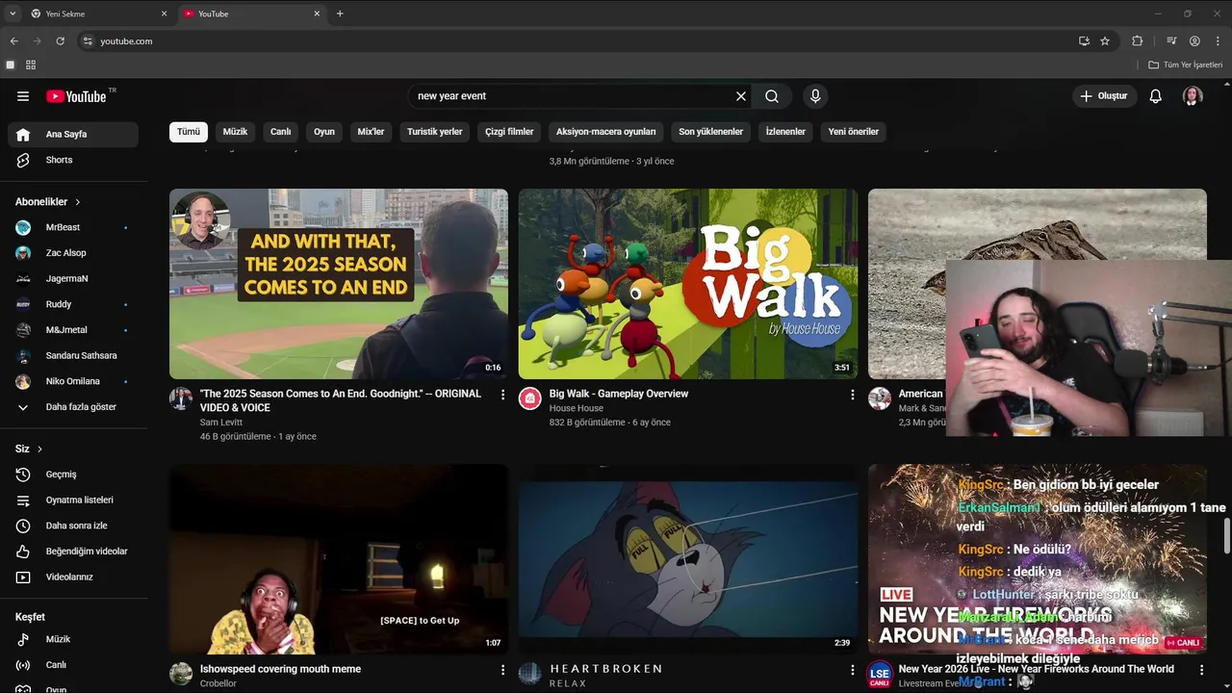Viewport: 1232px width, 693px height.
Task: Open JagermaN channel in subscriptions
Action: (x=73, y=278)
